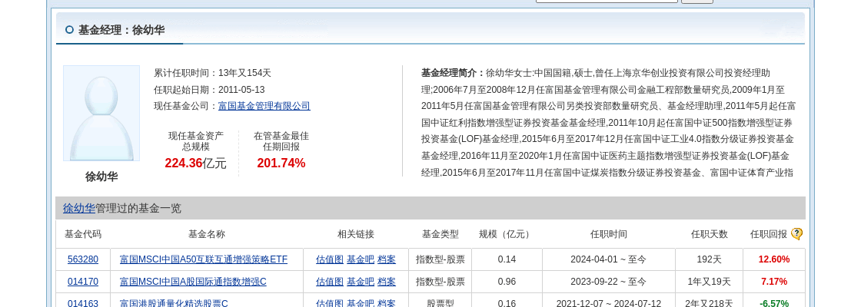Open fund code 014163

(83, 303)
